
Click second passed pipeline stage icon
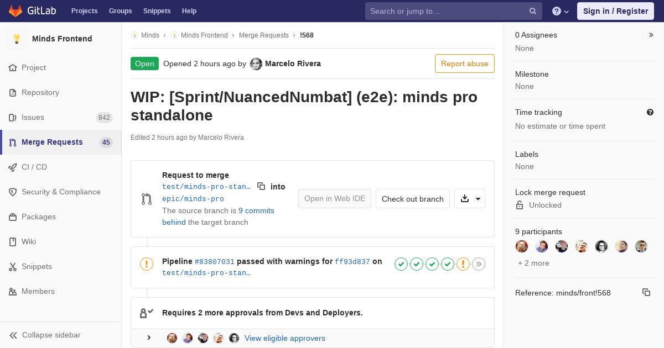417,264
